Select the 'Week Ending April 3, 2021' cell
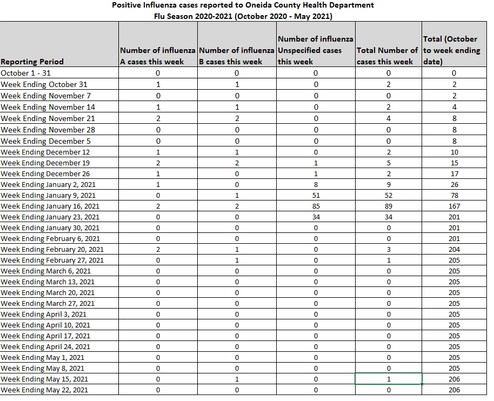494x401 pixels. [x=59, y=314]
